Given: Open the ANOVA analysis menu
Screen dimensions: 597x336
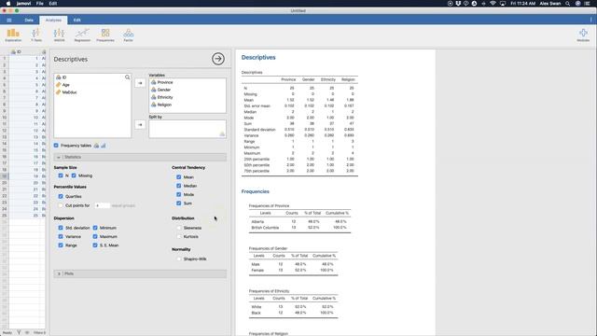Looking at the screenshot, I should point(59,35).
